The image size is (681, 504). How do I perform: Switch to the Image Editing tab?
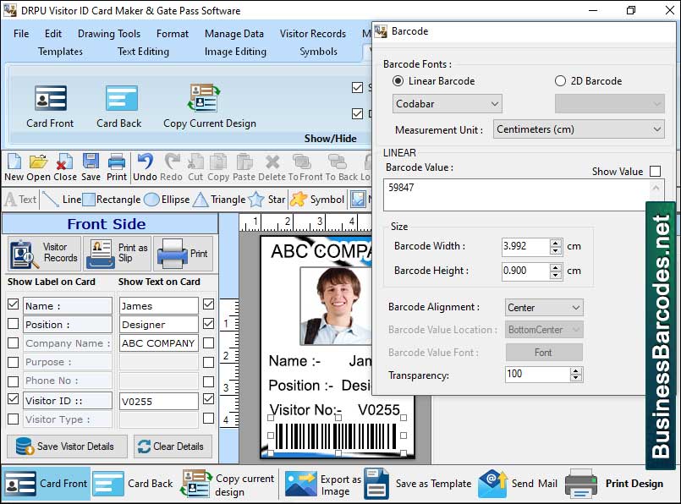(234, 51)
